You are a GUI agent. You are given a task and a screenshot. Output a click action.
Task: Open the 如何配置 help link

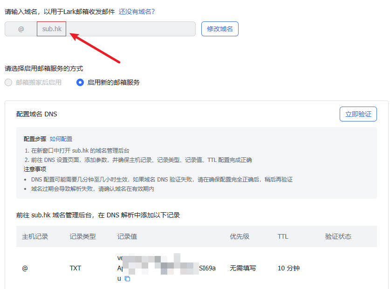(61, 139)
